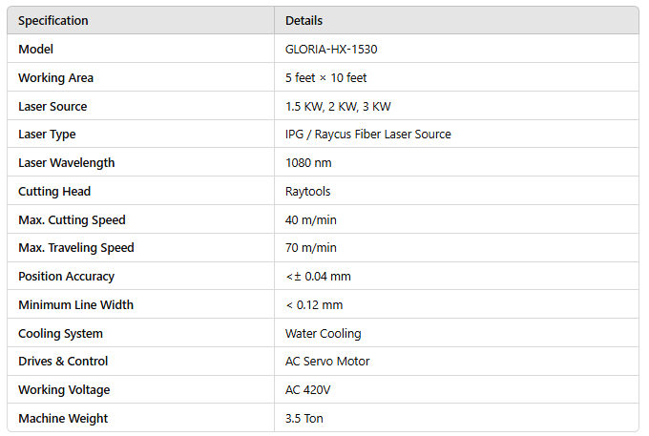Screen dimensions: 649x436
Task: Click the Details column header
Action: pyautogui.click(x=304, y=21)
